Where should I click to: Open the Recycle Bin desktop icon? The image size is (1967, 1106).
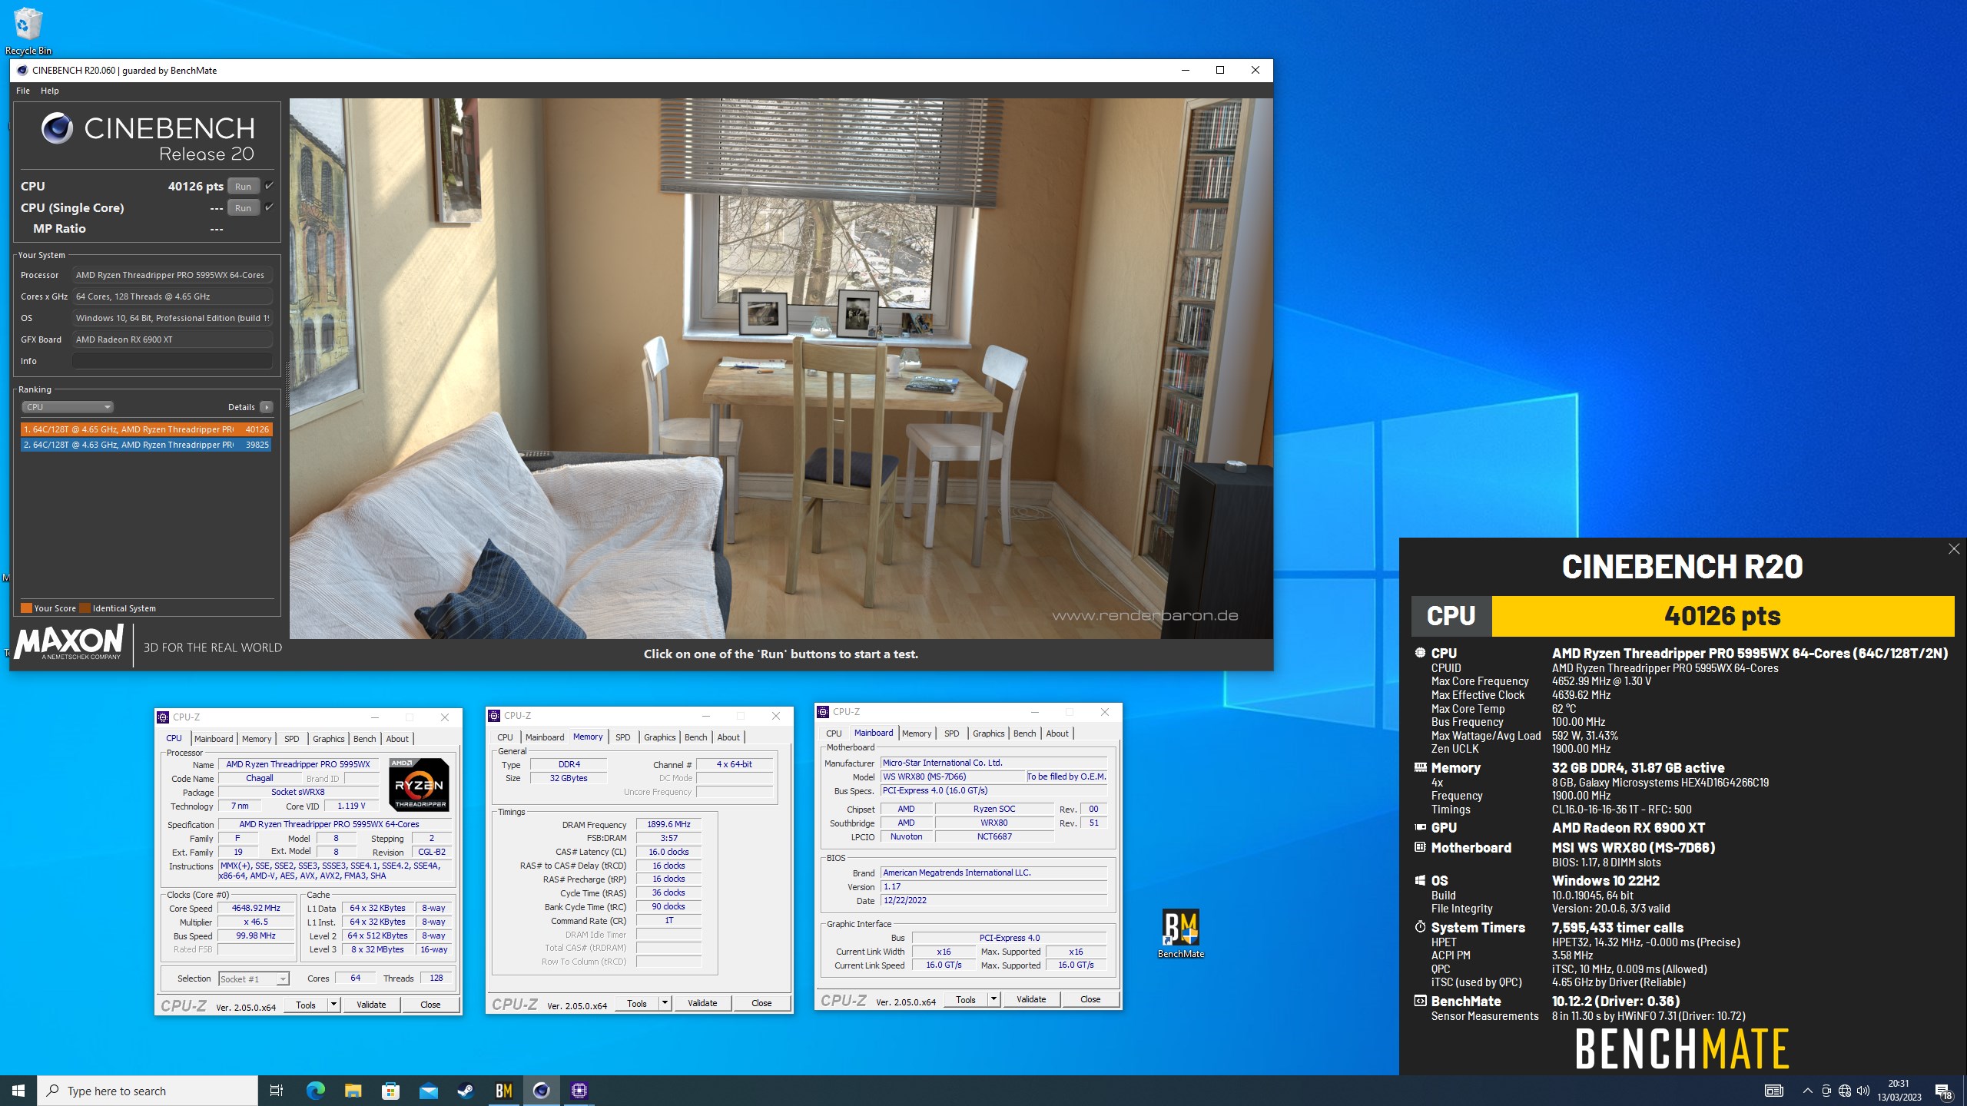[x=28, y=31]
